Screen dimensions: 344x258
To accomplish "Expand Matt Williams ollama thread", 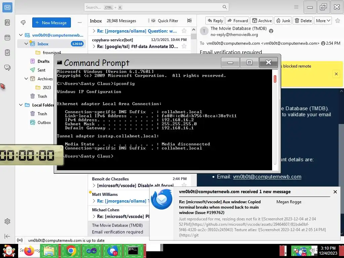I will coord(94,201).
